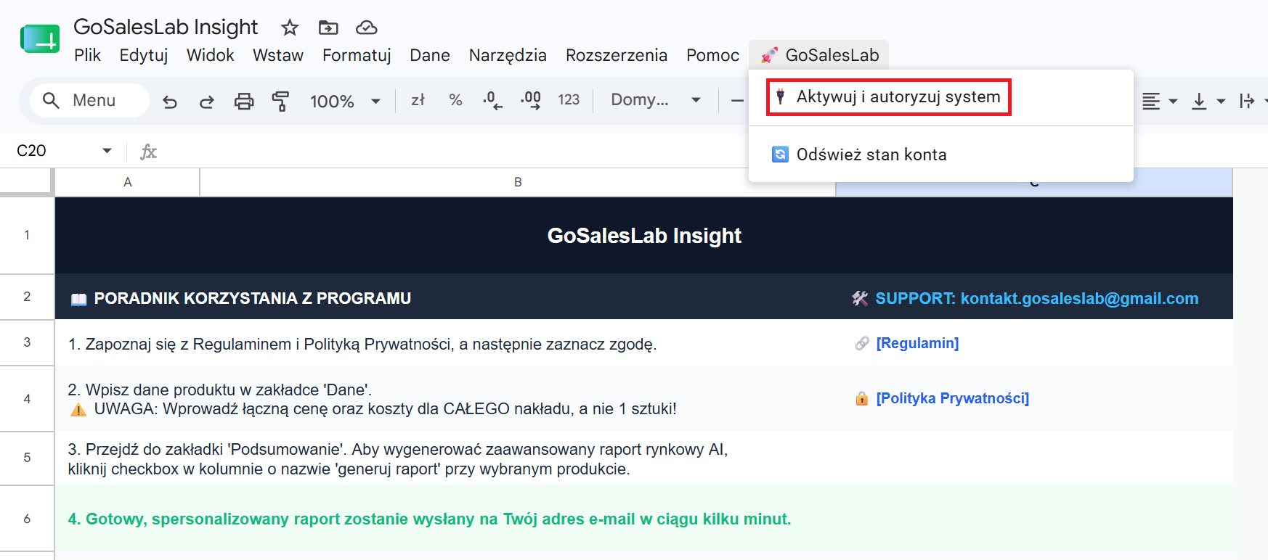Open the Domy... font family dropdown

pyautogui.click(x=656, y=100)
